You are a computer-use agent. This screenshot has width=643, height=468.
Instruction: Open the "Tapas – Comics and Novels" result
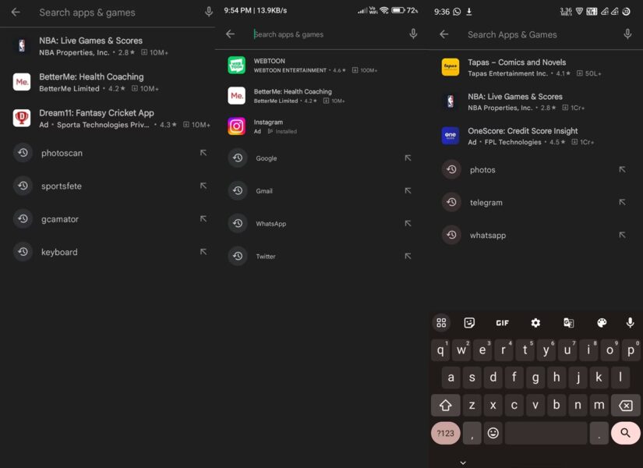coord(535,67)
